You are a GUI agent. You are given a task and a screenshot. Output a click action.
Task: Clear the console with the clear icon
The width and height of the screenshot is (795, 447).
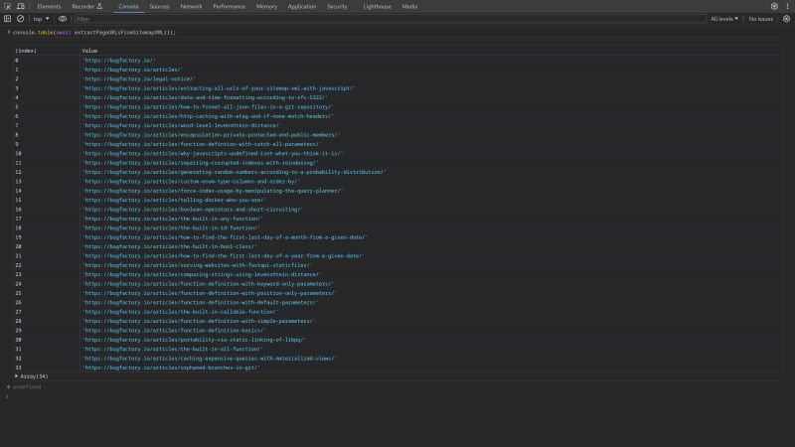click(x=20, y=19)
